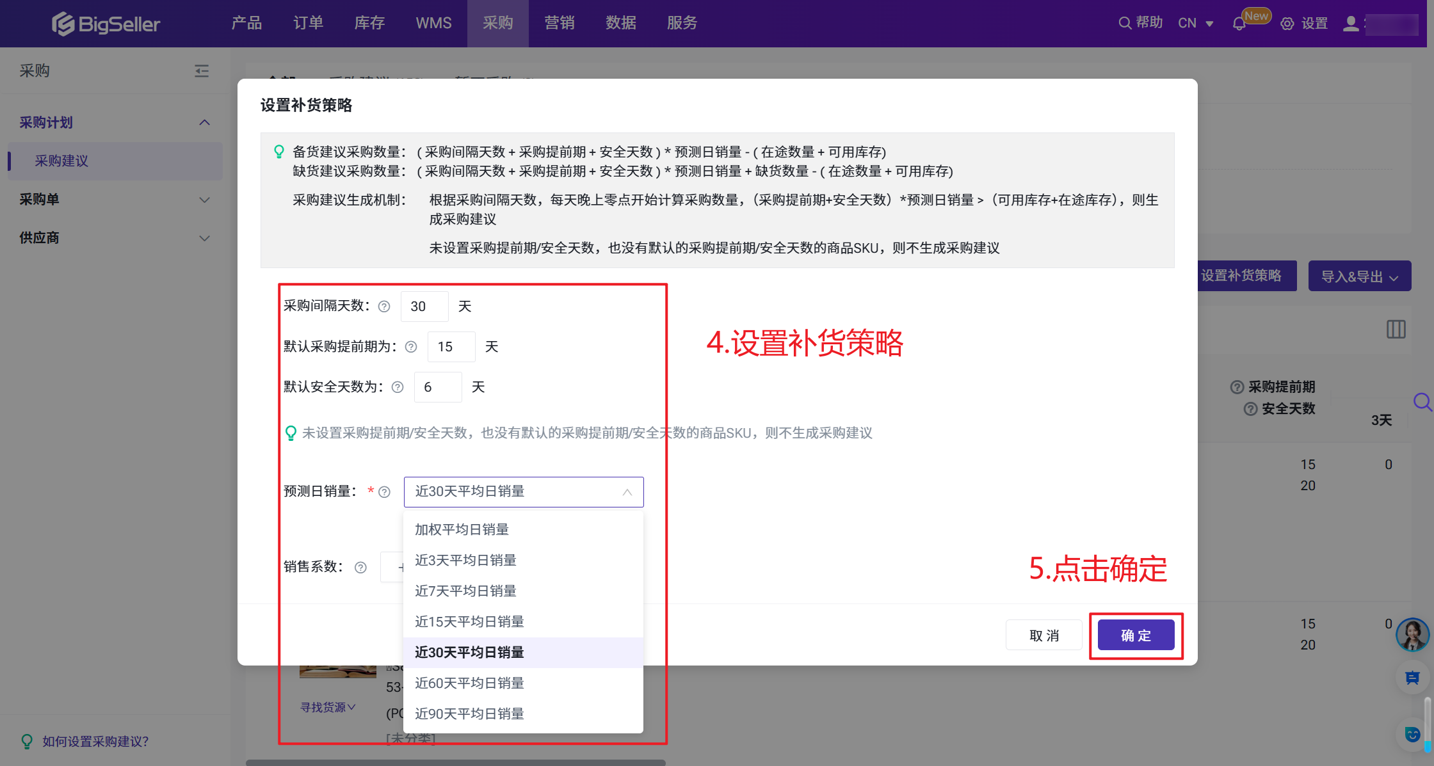Click the help icon beside 销售系数
Viewport: 1434px width, 766px height.
point(360,567)
